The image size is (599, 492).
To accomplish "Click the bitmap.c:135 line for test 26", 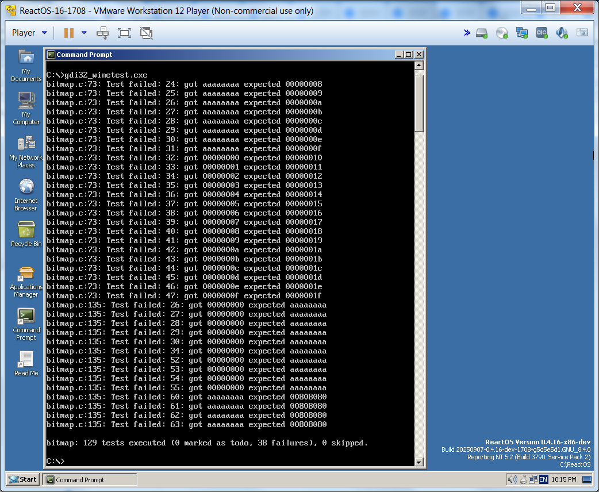I will (186, 305).
